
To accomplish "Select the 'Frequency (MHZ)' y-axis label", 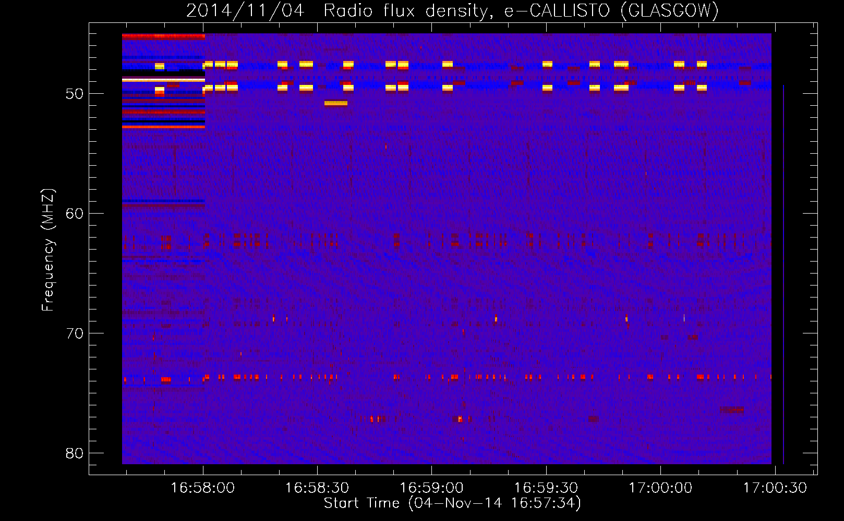I will pyautogui.click(x=48, y=250).
